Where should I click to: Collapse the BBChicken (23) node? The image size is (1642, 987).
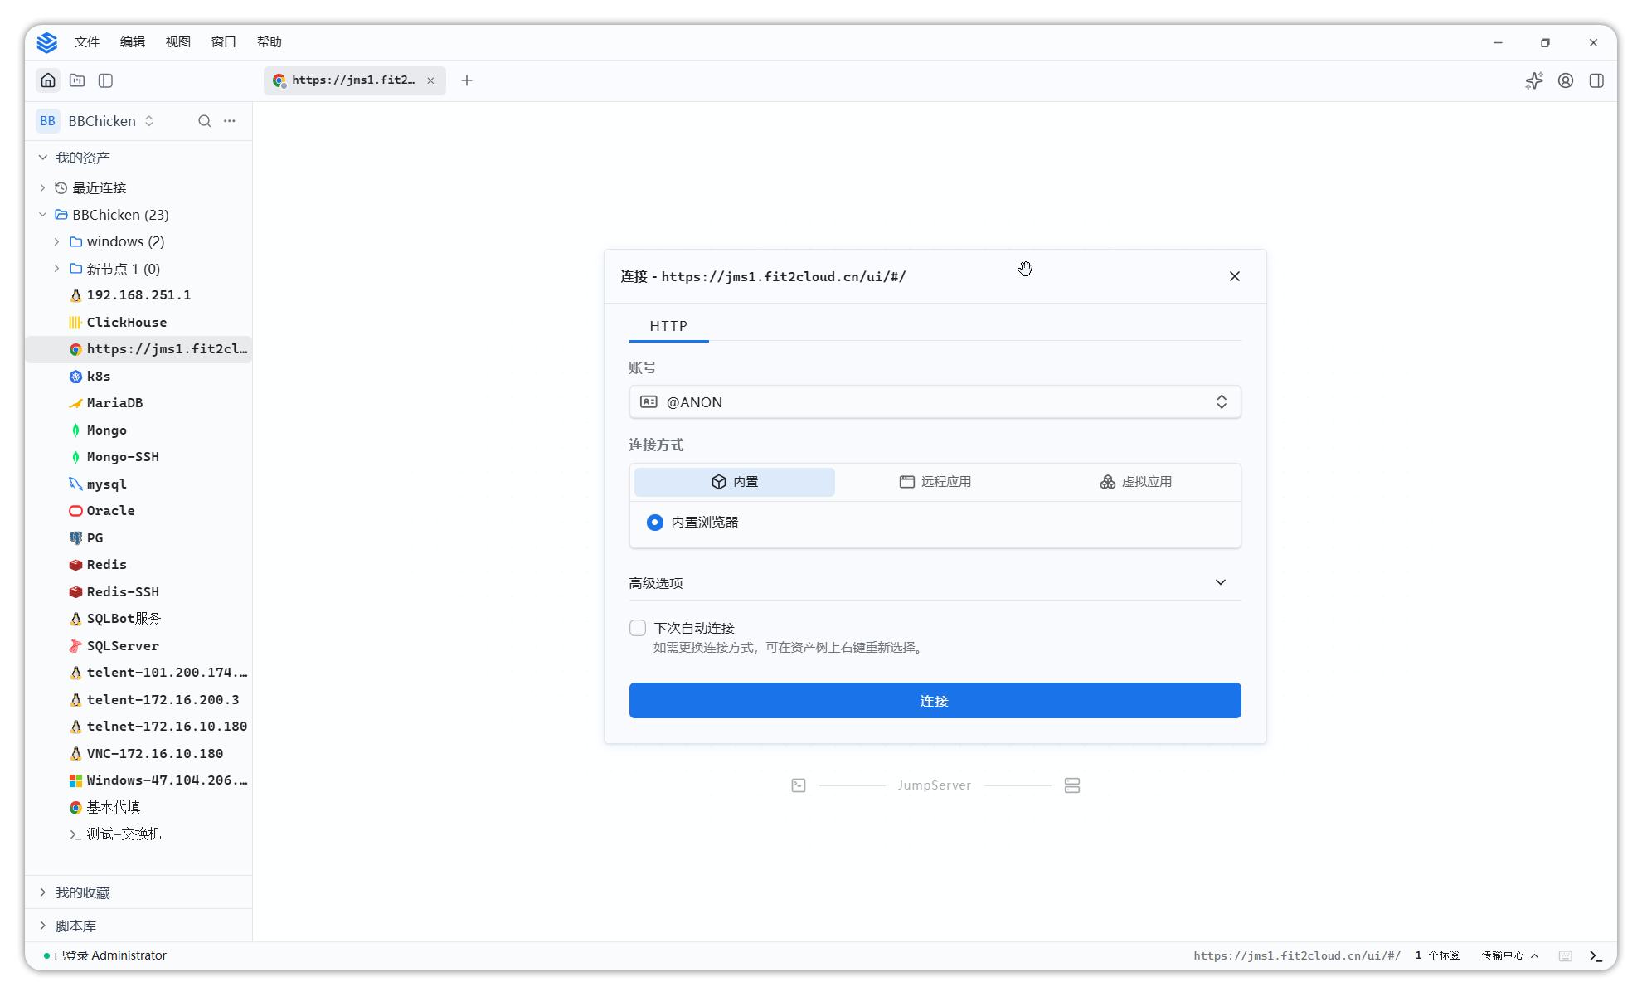coord(42,215)
